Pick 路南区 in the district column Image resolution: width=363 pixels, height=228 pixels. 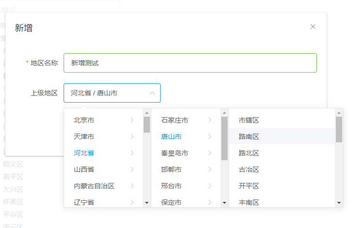coord(249,137)
